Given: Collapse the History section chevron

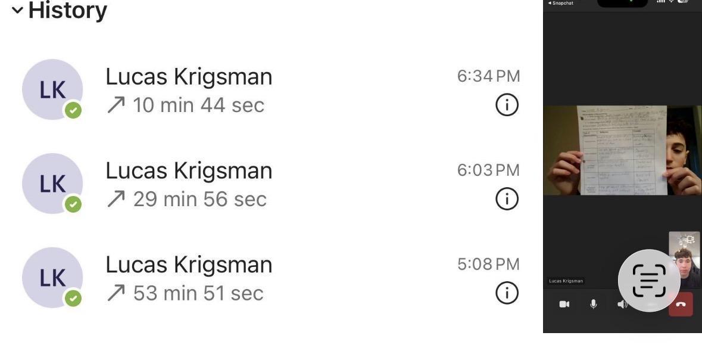Looking at the screenshot, I should [18, 10].
